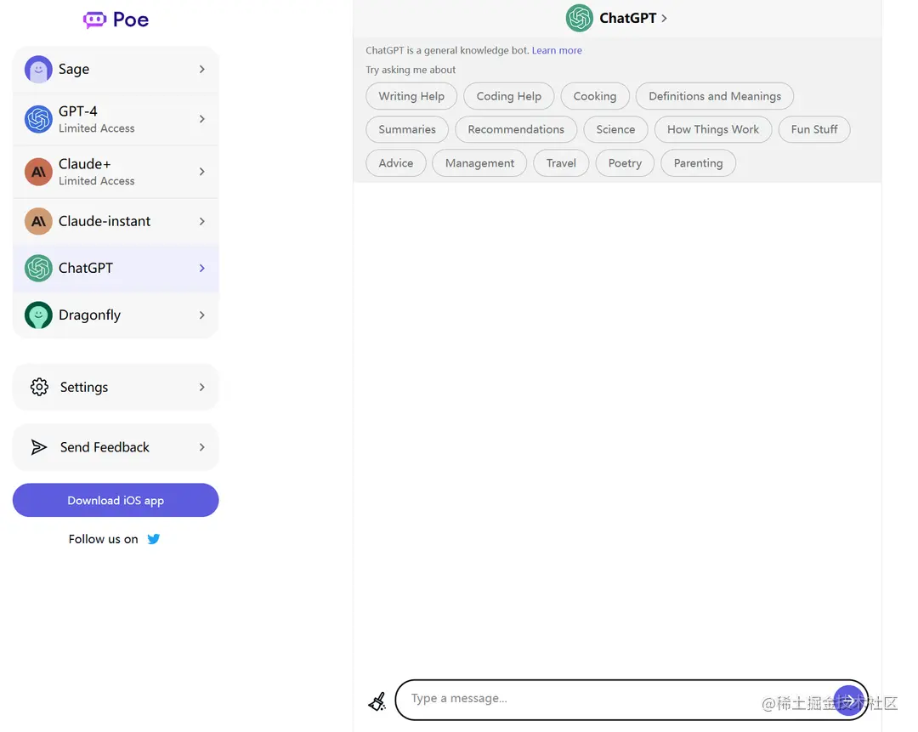Select the Science topic chip
Image resolution: width=918 pixels, height=732 pixels.
(615, 129)
